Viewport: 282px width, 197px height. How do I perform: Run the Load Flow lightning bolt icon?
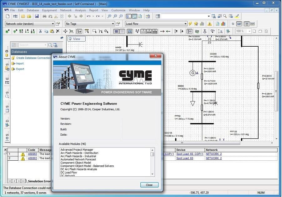point(190,23)
